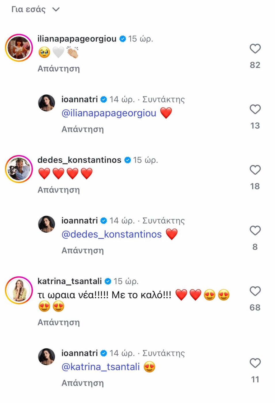Tap heart on ioannatri's reply to katrina_tsantali
Screen dimensions: 275x403
click(x=255, y=363)
